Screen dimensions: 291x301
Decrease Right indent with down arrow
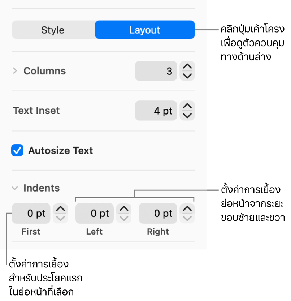[x=187, y=218]
